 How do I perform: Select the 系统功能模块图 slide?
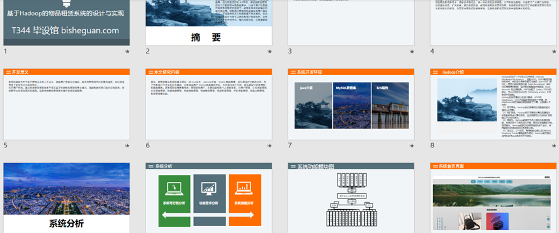351,198
